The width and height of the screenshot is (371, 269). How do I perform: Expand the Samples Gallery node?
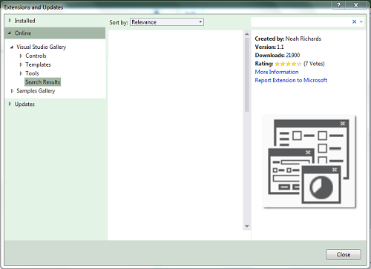coord(12,91)
